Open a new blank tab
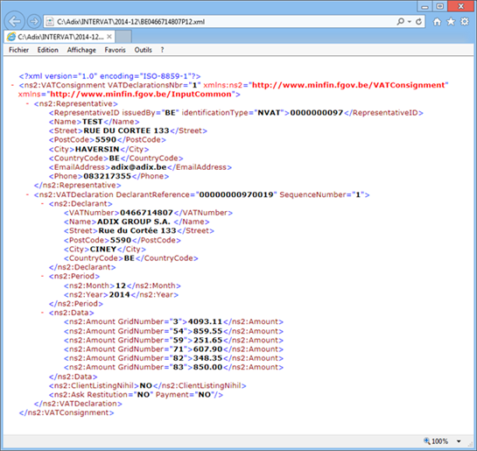The image size is (477, 451). click(x=123, y=37)
